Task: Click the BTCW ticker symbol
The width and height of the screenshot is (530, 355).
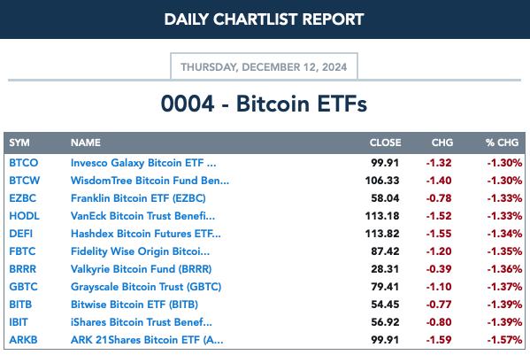Action: tap(25, 181)
